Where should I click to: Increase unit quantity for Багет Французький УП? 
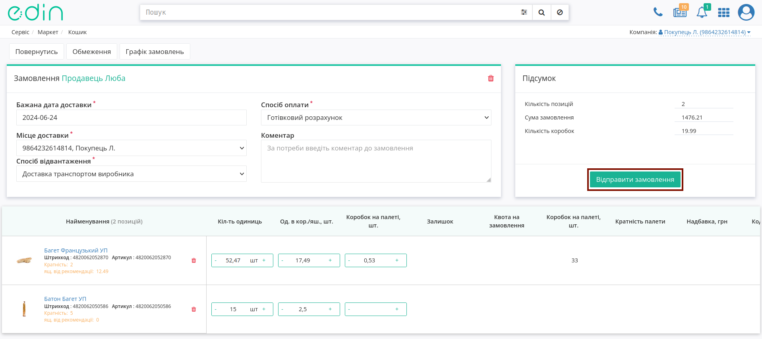264,260
